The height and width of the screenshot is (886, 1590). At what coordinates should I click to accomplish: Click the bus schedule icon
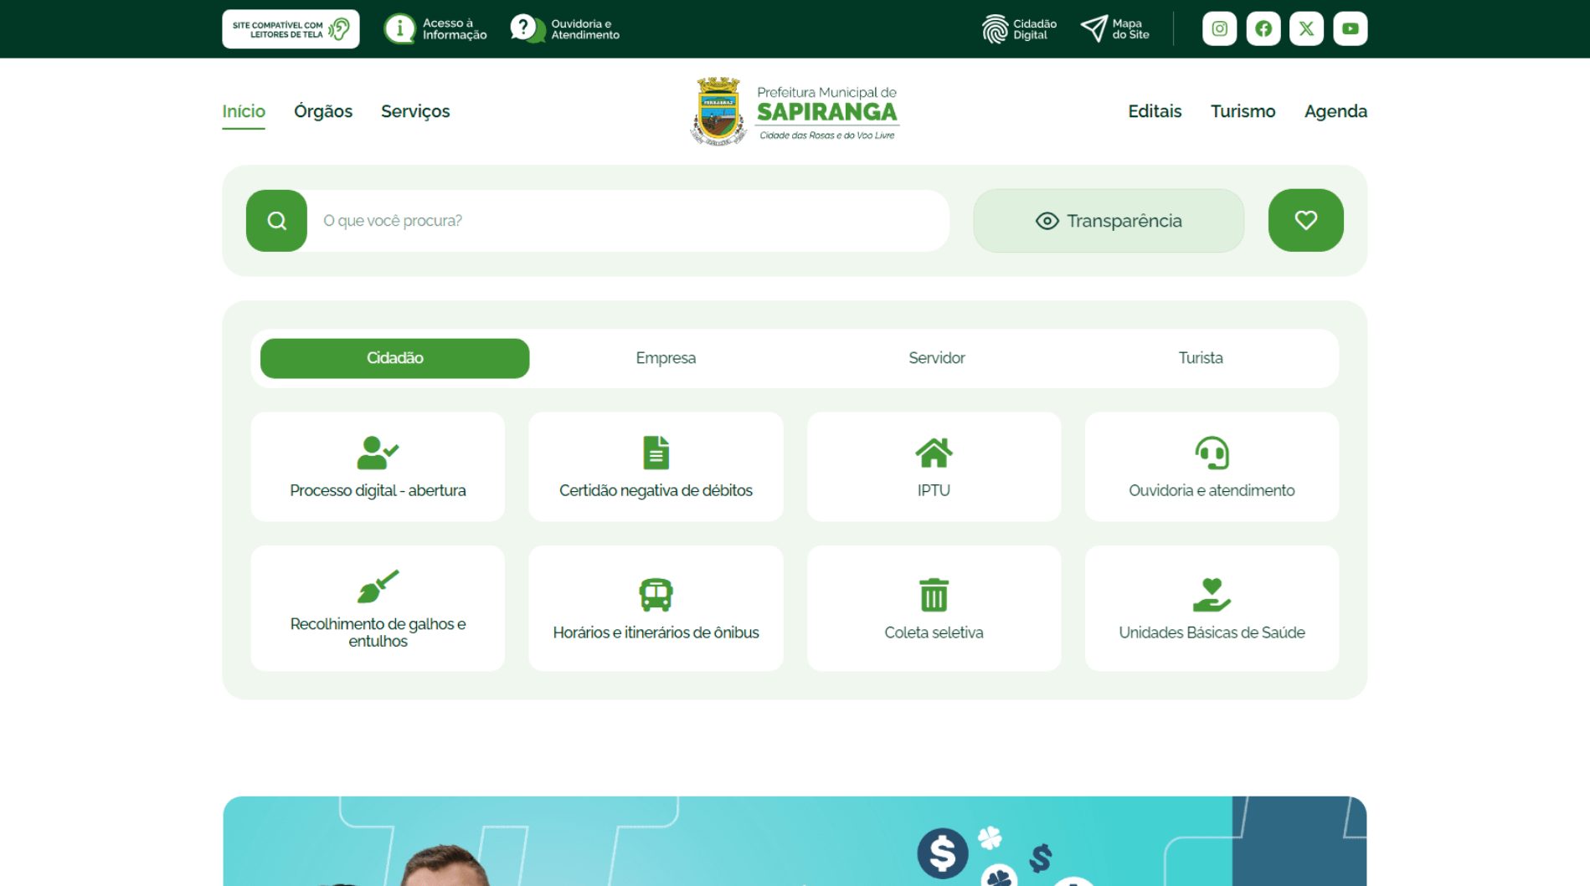click(x=656, y=595)
